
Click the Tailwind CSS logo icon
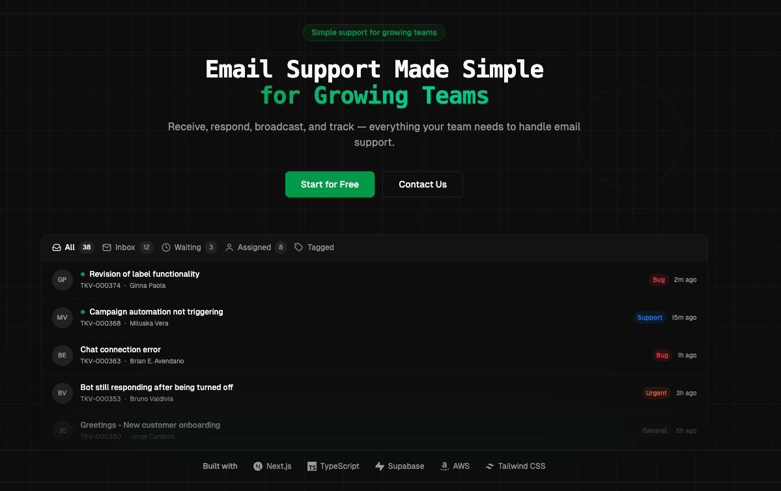click(490, 467)
